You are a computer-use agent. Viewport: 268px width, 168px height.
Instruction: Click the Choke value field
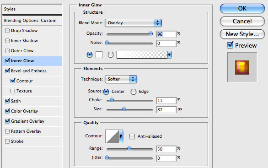(166, 100)
